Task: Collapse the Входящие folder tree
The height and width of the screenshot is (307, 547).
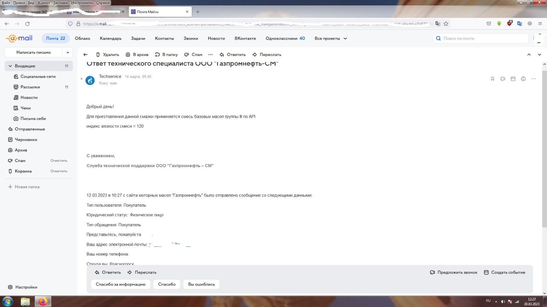Action: pyautogui.click(x=10, y=66)
